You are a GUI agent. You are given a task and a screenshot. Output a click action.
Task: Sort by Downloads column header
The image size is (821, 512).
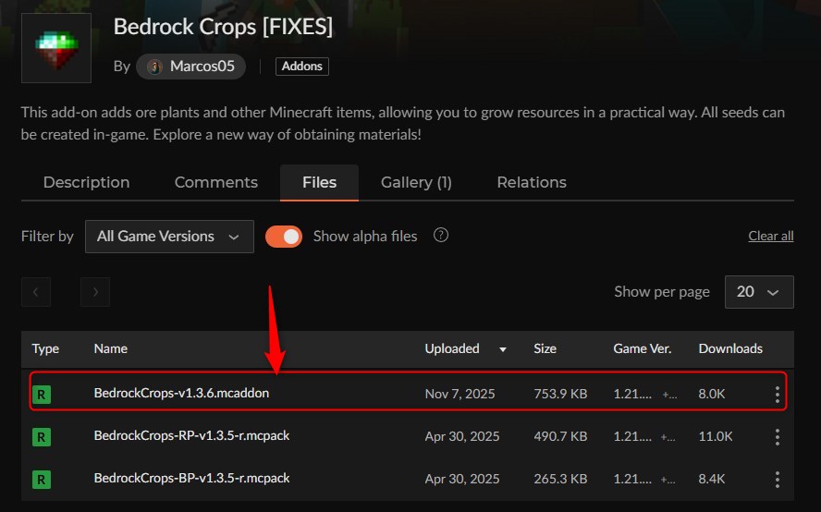(x=730, y=348)
